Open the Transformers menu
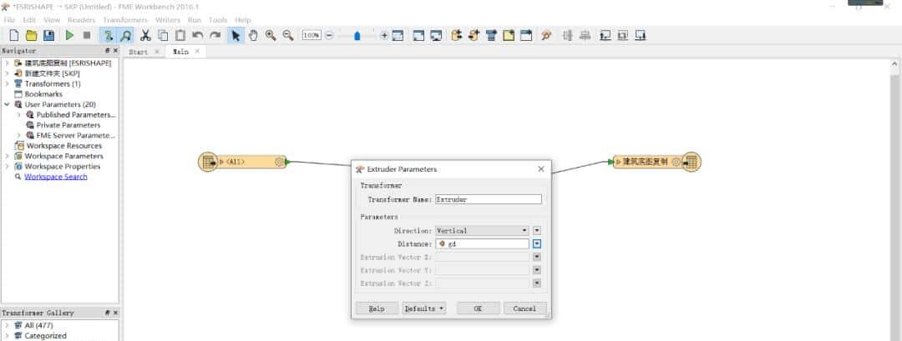Image resolution: width=902 pixels, height=341 pixels. tap(125, 20)
